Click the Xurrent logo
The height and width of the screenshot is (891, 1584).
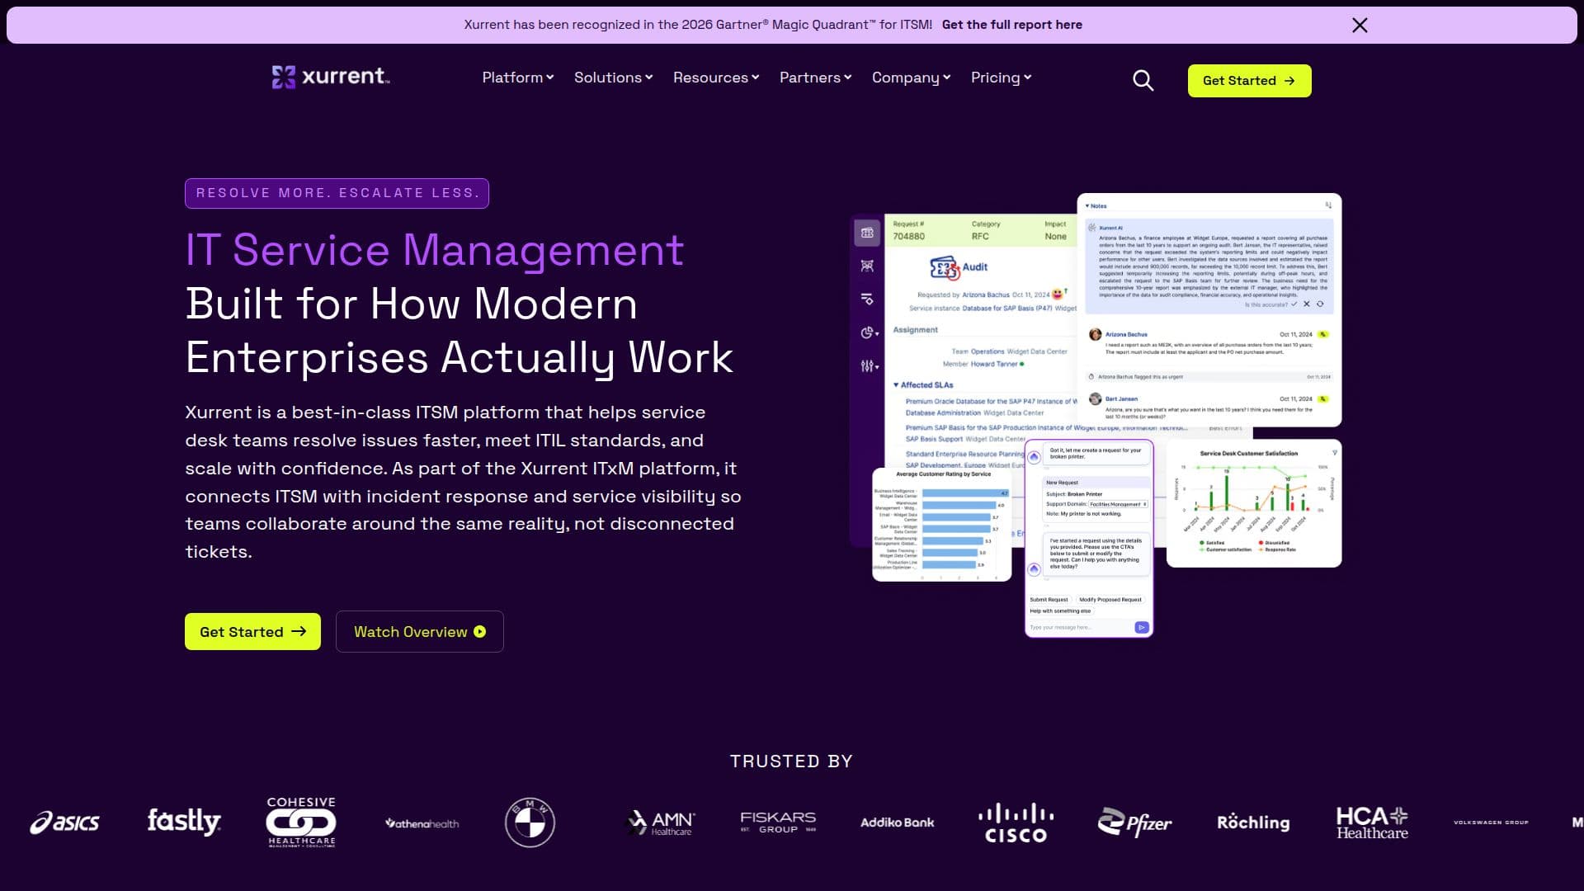tap(331, 77)
